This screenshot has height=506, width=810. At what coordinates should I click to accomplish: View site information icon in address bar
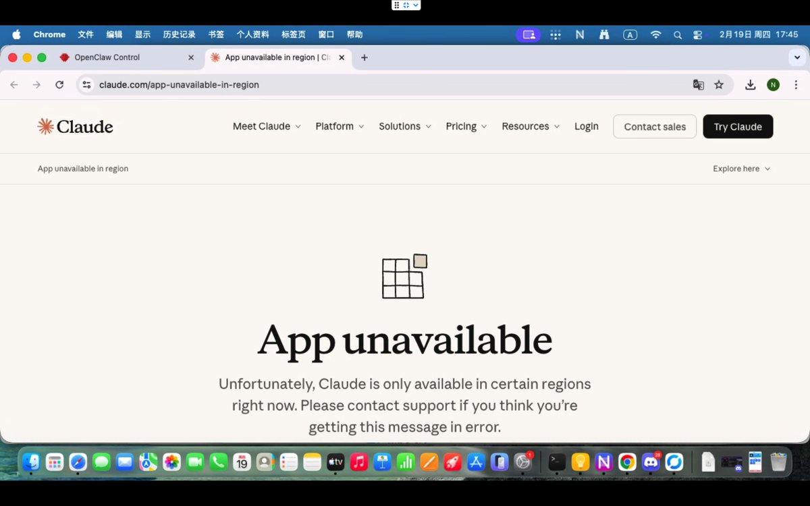[86, 84]
